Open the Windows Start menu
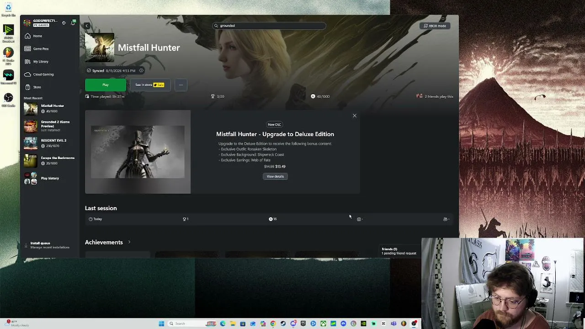The image size is (585, 329). (161, 324)
